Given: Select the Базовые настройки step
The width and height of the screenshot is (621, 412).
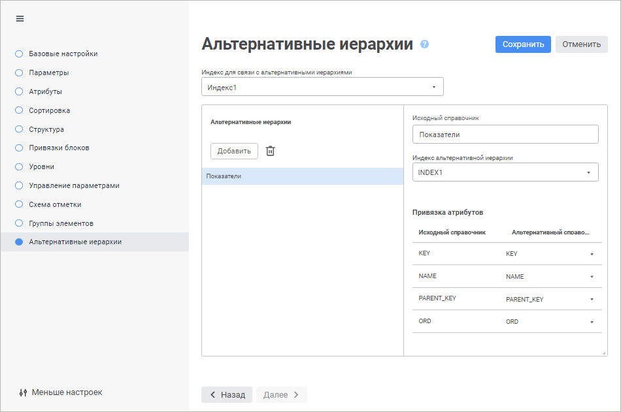Looking at the screenshot, I should pyautogui.click(x=63, y=54).
